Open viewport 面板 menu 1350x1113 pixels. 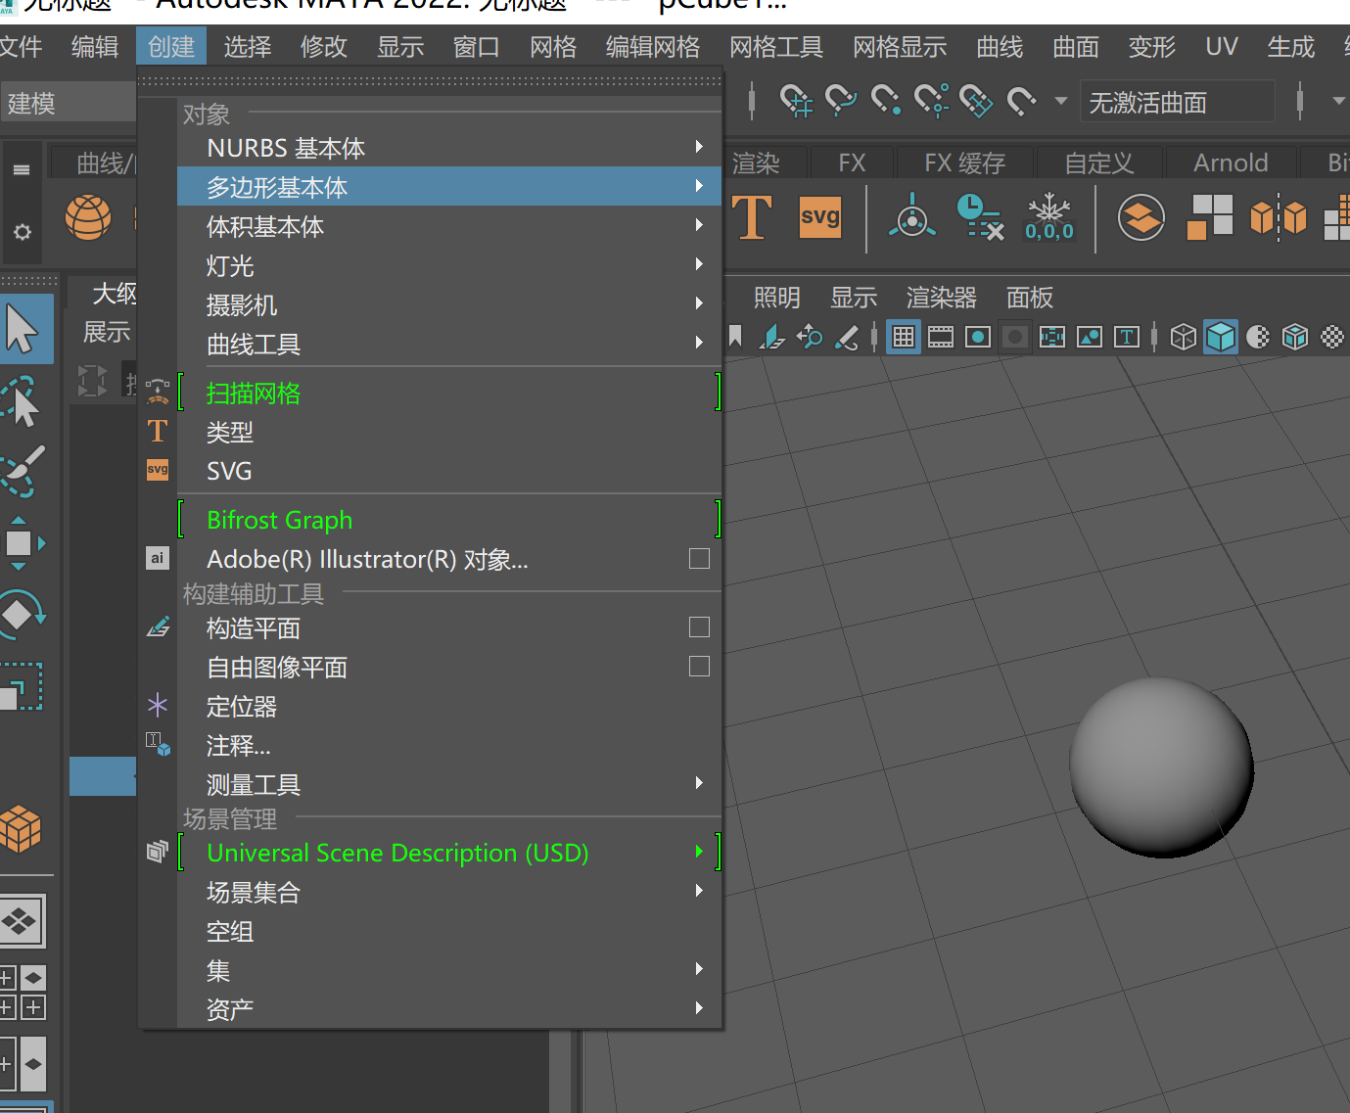[1030, 297]
